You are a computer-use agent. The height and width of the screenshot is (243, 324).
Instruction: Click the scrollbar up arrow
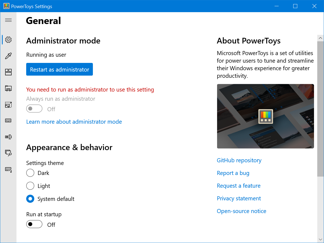(x=320, y=38)
